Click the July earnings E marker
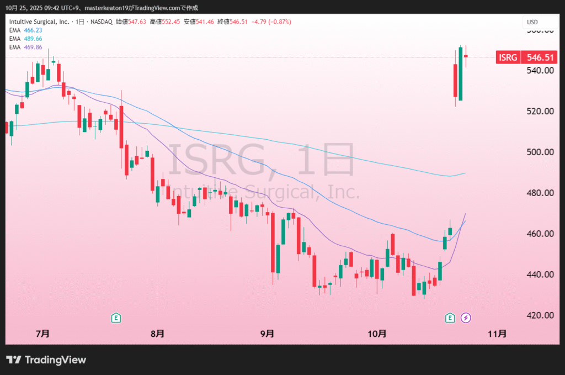Screen dimensions: 565x375 tap(116, 317)
